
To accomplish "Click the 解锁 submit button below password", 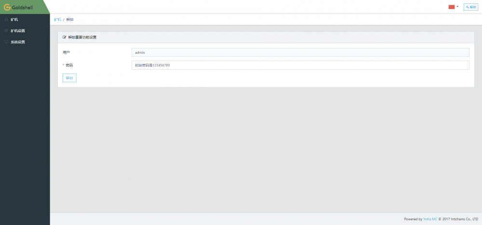I will click(x=69, y=78).
